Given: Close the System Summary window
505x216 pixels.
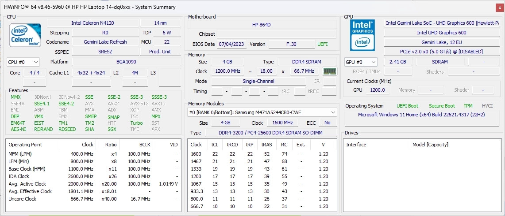Looking at the screenshot, I should pyautogui.click(x=499, y=7).
